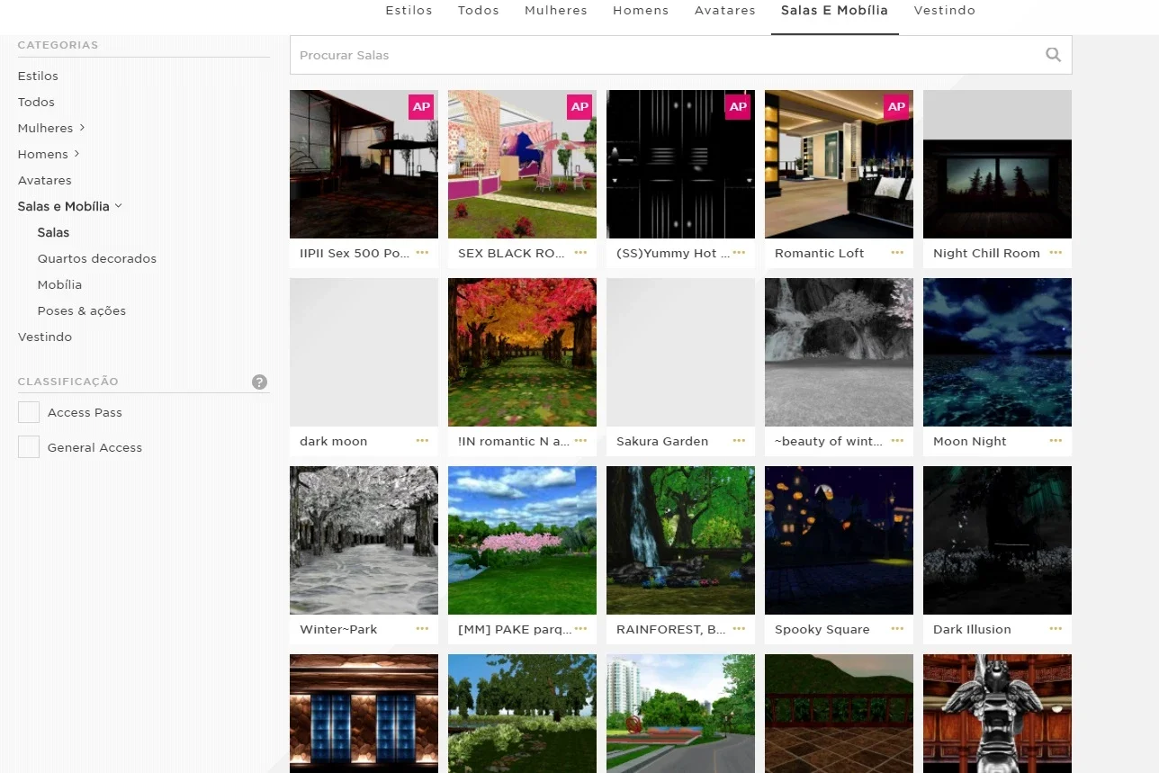The width and height of the screenshot is (1159, 773).
Task: Enable the General Access checkbox
Action: pos(29,447)
